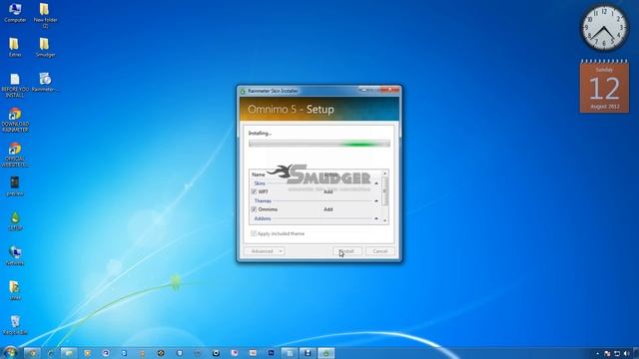639x359 pixels.
Task: Show hidden tray icons arrow
Action: point(597,354)
